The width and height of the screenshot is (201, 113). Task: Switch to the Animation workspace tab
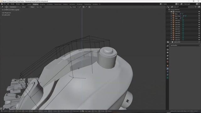[72, 4]
